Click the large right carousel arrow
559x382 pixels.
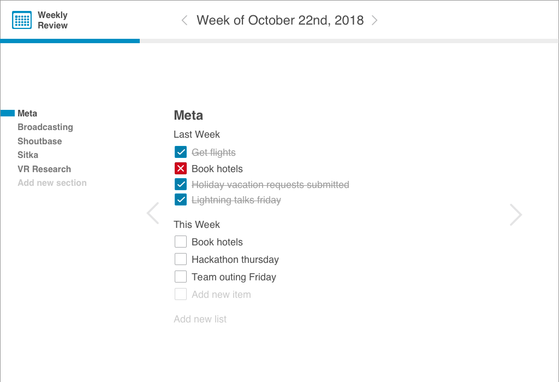click(515, 214)
